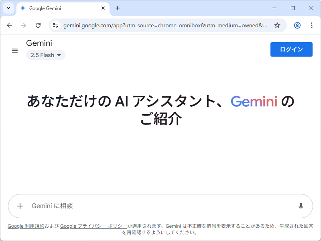Image resolution: width=321 pixels, height=241 pixels.
Task: Click the Gemini wordmark in the heading
Action: tap(254, 102)
